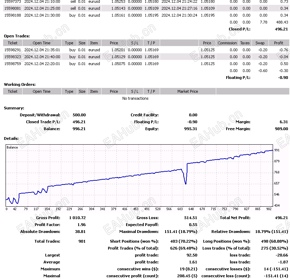Click the 7.78 swap total
Image resolution: width=290 pixels, height=279 pixels.
coord(263,22)
